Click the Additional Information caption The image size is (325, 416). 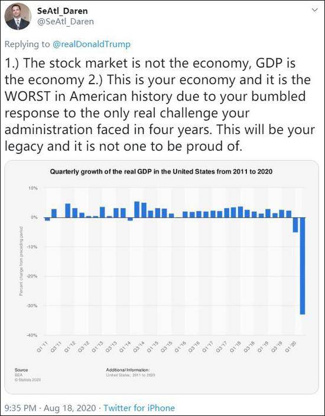131,372
